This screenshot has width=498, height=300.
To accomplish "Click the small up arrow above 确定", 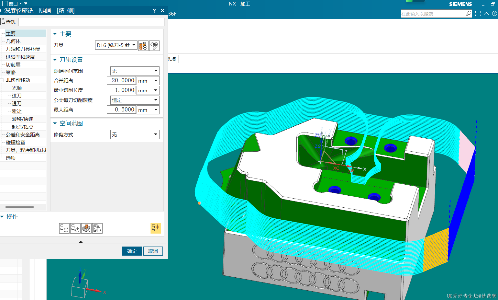I will 81,242.
